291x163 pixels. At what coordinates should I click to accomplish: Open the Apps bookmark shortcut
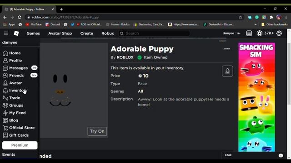(x=9, y=24)
